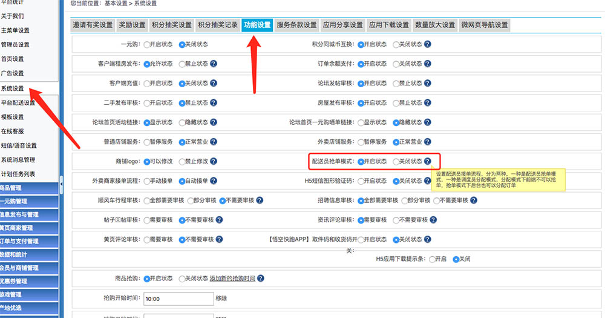Set 一元购 to 开启状态

[147, 44]
